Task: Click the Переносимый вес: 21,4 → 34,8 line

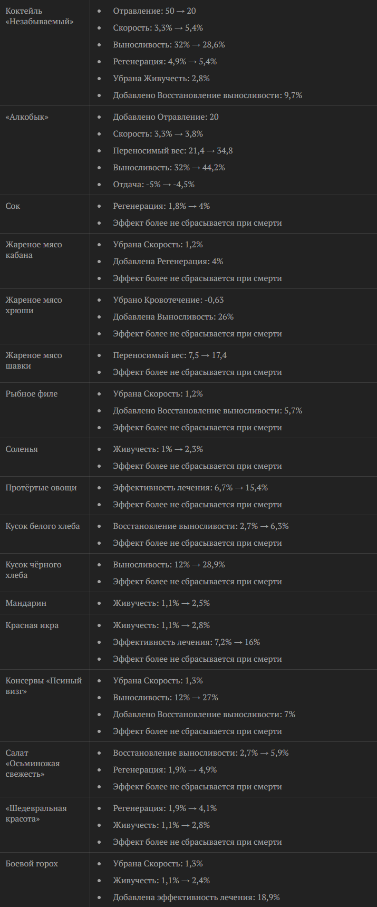Action: click(x=173, y=151)
